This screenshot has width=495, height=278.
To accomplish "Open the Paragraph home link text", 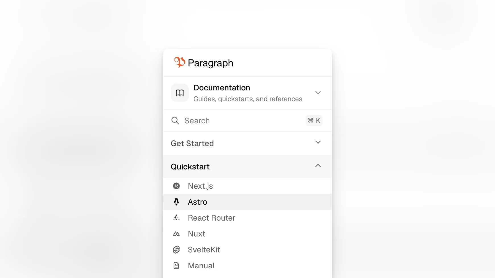I will coord(211,63).
